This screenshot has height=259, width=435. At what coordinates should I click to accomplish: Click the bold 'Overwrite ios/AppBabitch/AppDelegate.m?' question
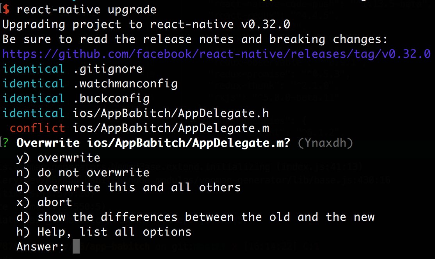pyautogui.click(x=153, y=143)
